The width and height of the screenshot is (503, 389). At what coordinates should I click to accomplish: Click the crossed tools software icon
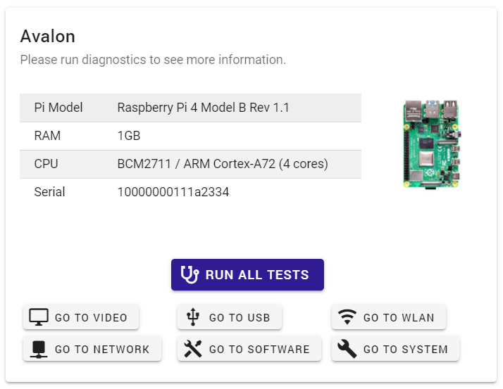pos(193,349)
